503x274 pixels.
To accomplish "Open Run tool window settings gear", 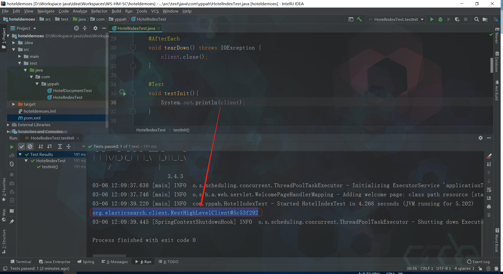I will click(x=481, y=138).
